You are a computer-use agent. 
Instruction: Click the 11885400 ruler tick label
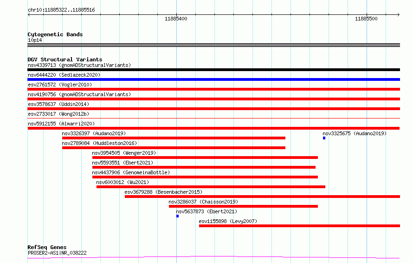(x=176, y=19)
